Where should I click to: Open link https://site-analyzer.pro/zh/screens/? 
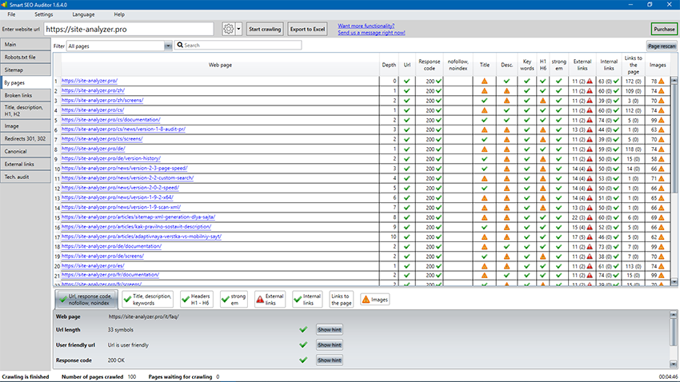102,100
